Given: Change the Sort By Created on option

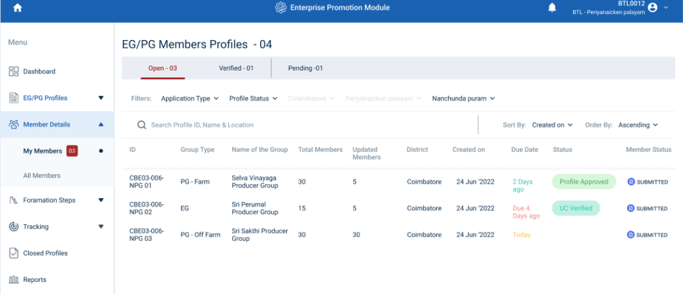Looking at the screenshot, I should point(552,125).
